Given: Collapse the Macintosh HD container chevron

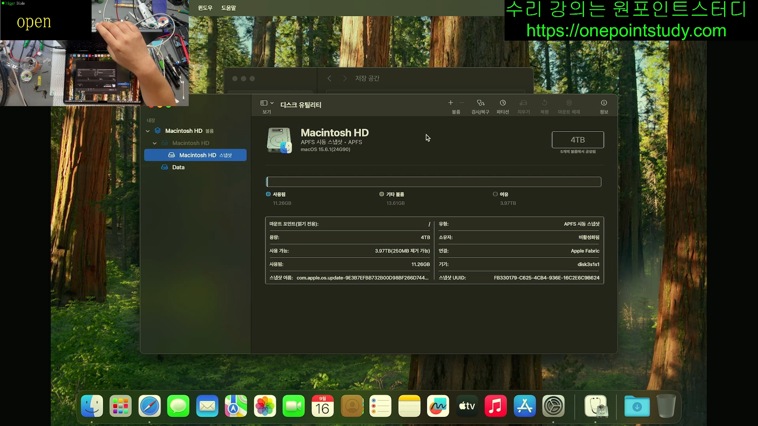Looking at the screenshot, I should 148,131.
